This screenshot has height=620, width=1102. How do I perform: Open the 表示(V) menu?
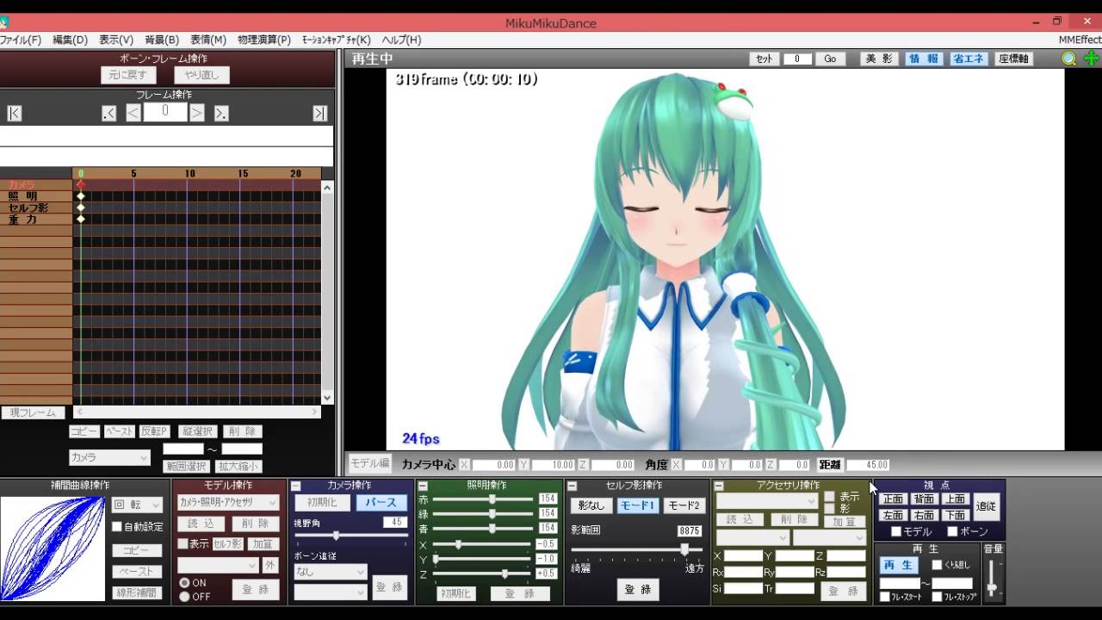(116, 40)
